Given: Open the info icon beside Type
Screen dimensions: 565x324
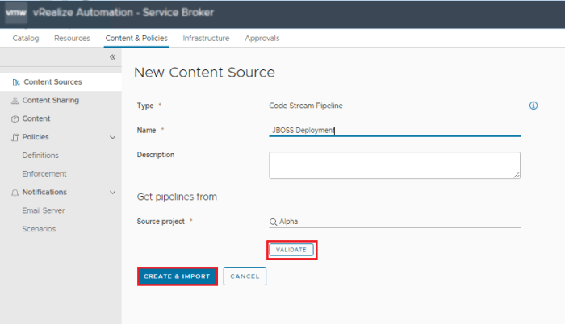Looking at the screenshot, I should 533,106.
